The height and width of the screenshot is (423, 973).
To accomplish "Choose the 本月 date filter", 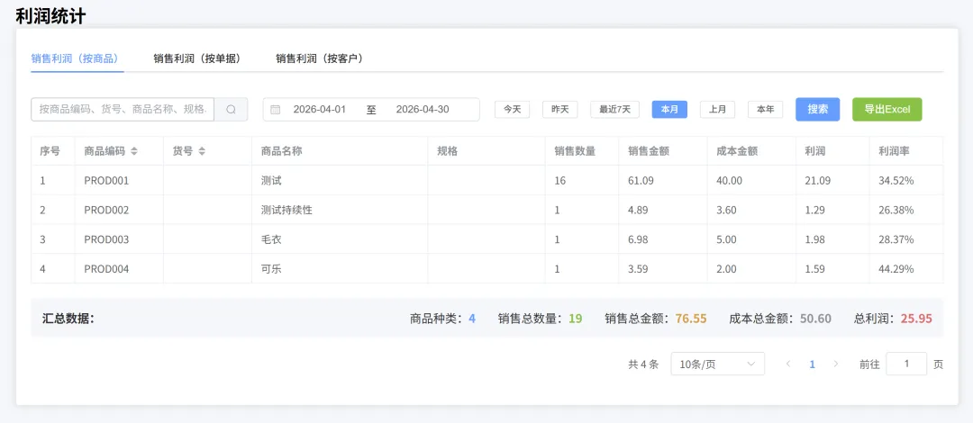I will (x=669, y=110).
